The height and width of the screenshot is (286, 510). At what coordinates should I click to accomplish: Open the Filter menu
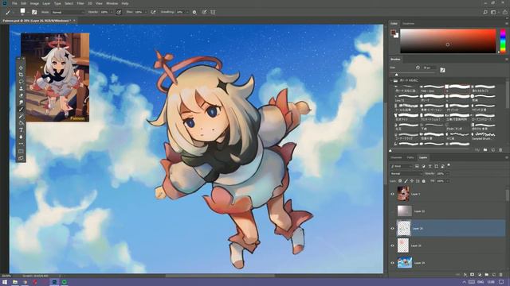[x=80, y=3]
